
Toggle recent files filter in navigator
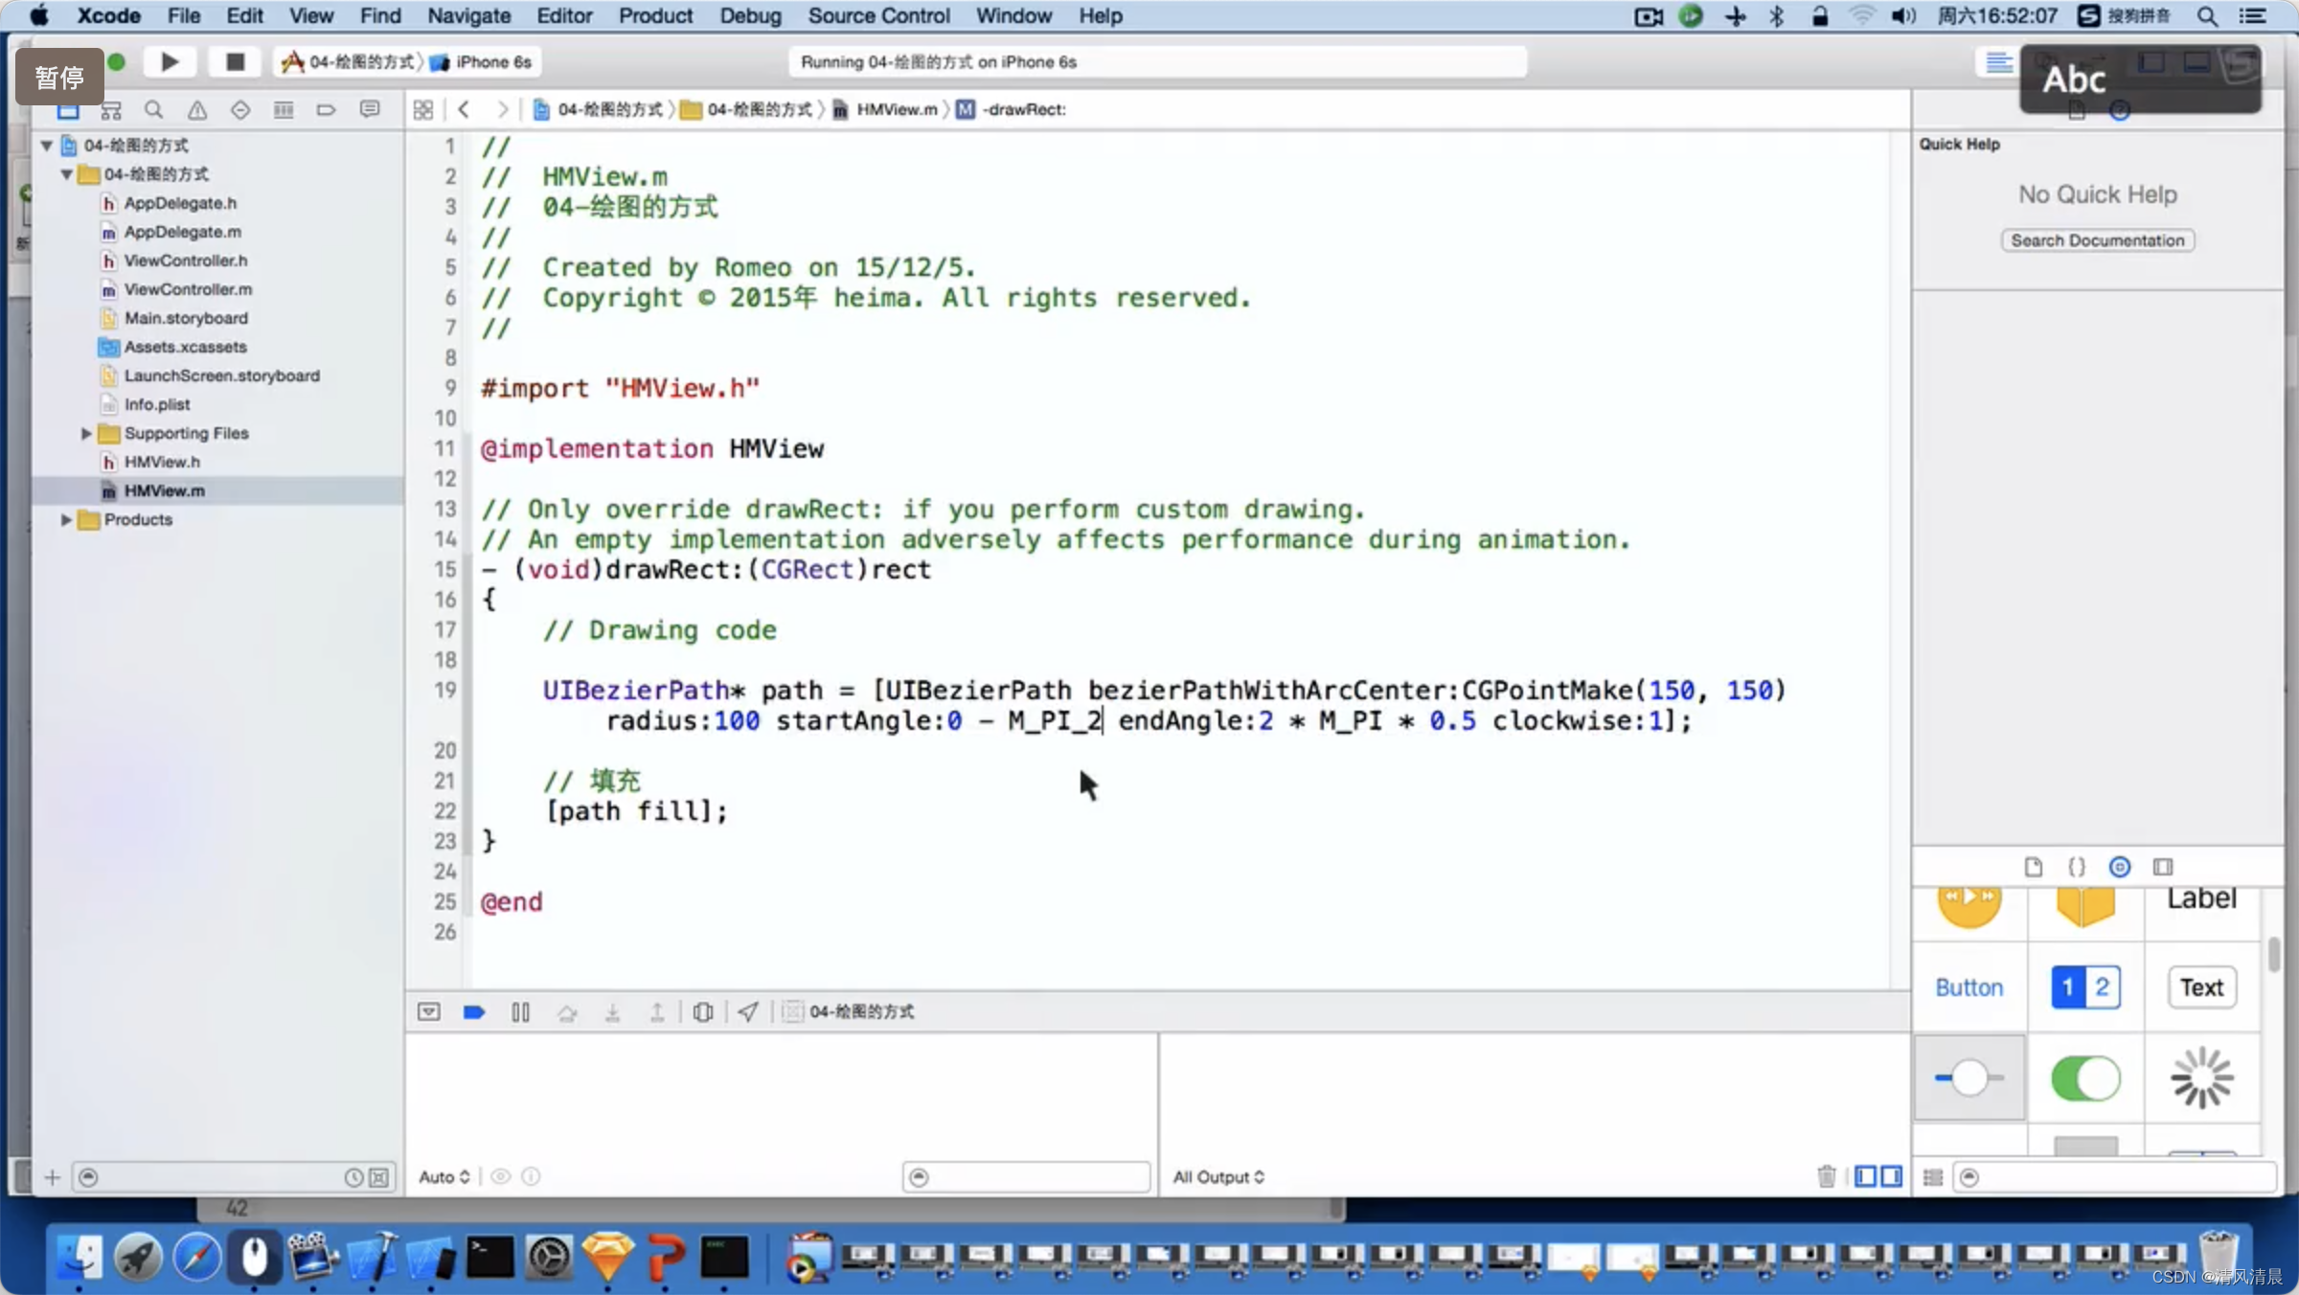click(353, 1177)
